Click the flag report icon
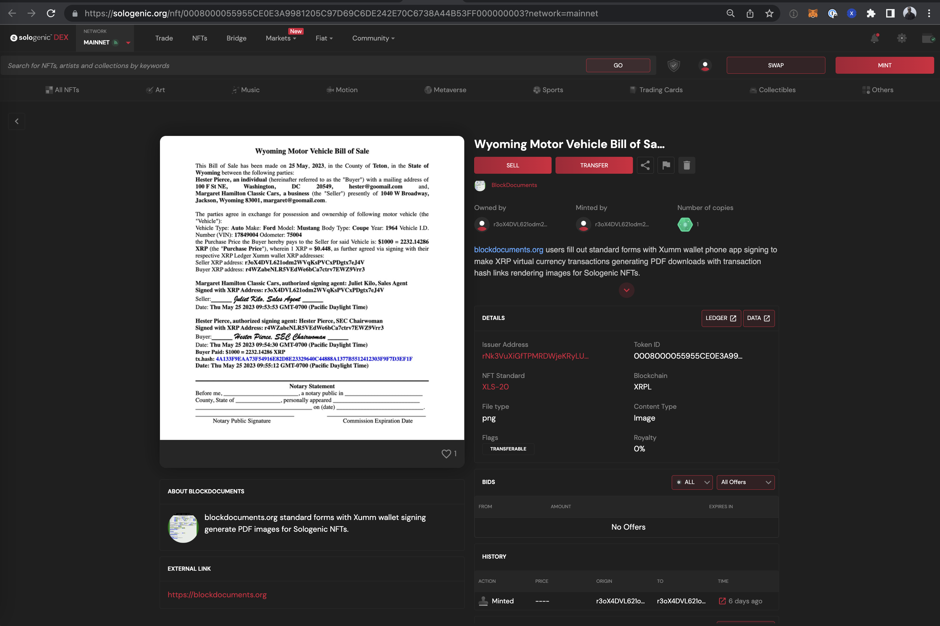This screenshot has height=626, width=940. [x=666, y=165]
